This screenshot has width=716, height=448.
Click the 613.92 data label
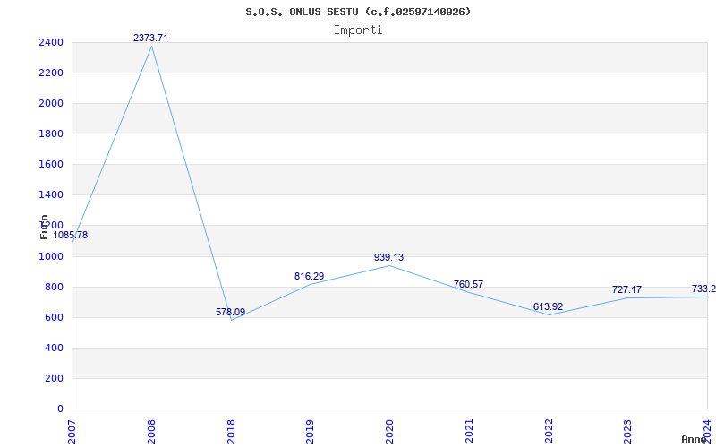[548, 306]
